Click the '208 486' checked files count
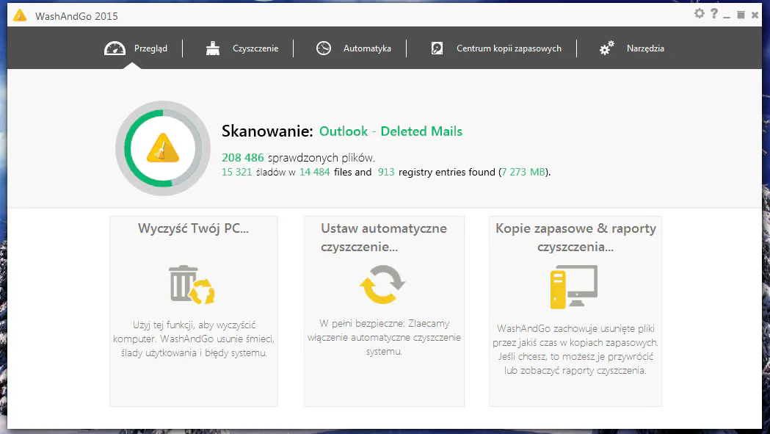Viewport: 770px width, 434px height. pos(242,158)
